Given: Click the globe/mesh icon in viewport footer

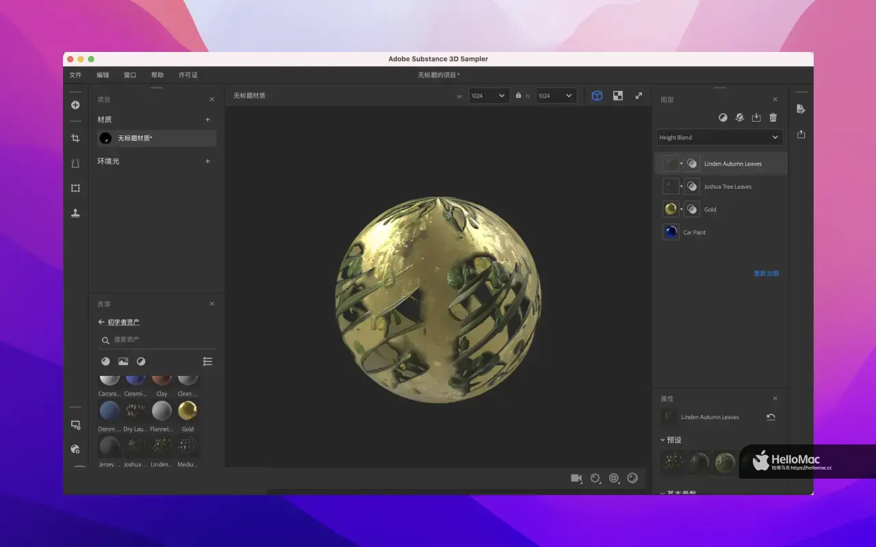Looking at the screenshot, I should pyautogui.click(x=614, y=478).
